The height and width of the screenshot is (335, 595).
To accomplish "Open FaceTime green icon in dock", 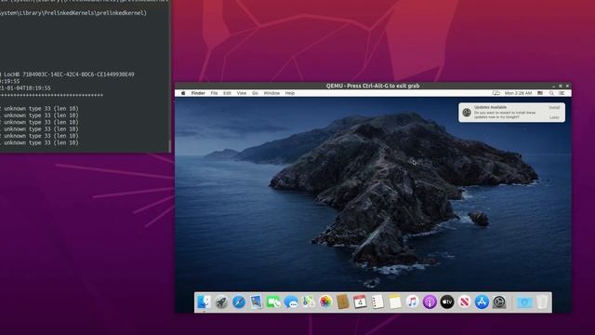I will point(273,302).
